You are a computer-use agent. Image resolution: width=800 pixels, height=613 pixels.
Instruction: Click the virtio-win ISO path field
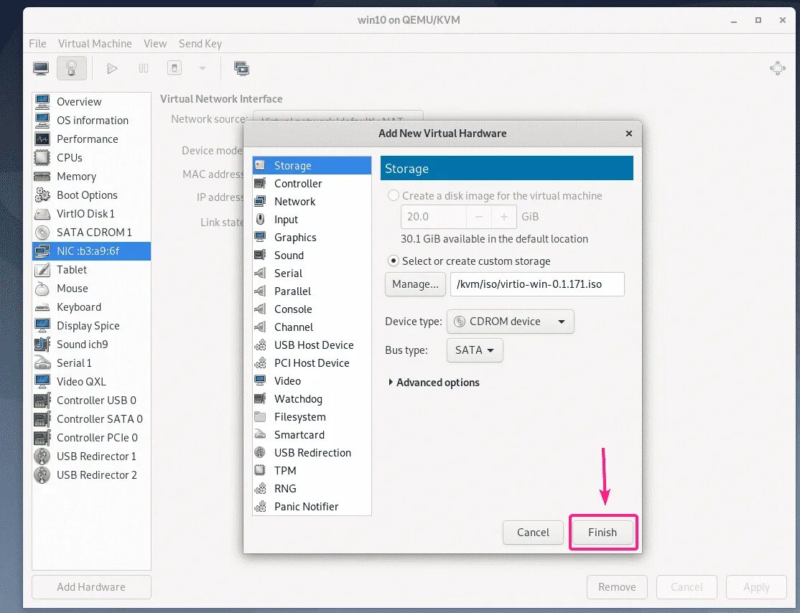tap(537, 284)
